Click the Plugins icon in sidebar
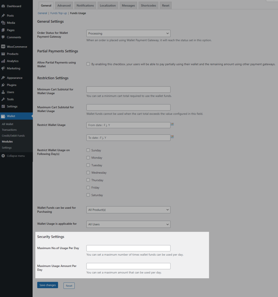This screenshot has height=297, width=278. tap(3, 85)
